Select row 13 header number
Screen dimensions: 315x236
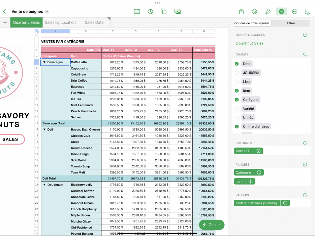click(37, 123)
